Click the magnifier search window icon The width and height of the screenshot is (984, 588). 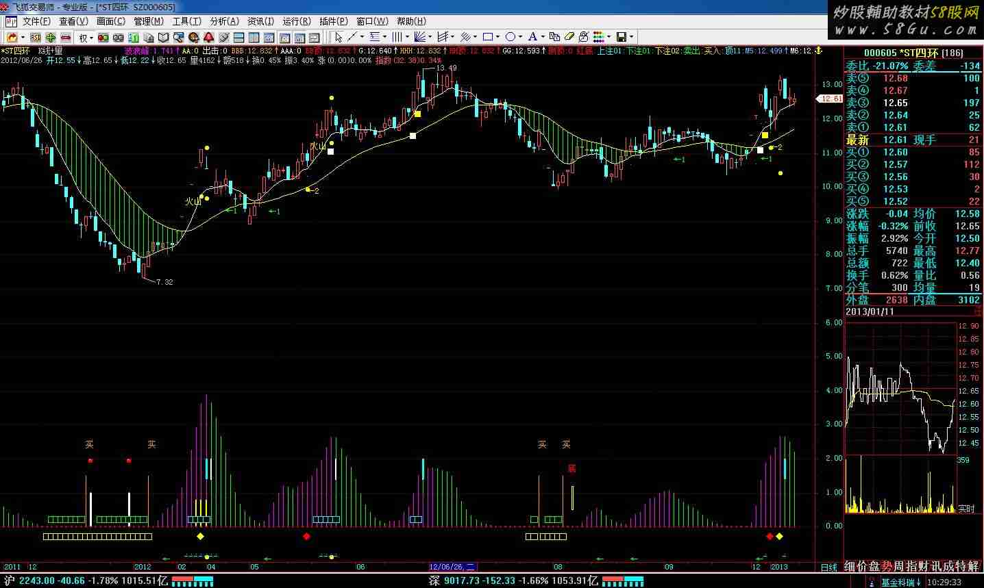pyautogui.click(x=178, y=37)
